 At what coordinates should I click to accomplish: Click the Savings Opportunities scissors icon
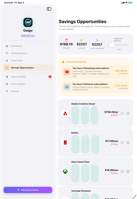[7, 68]
